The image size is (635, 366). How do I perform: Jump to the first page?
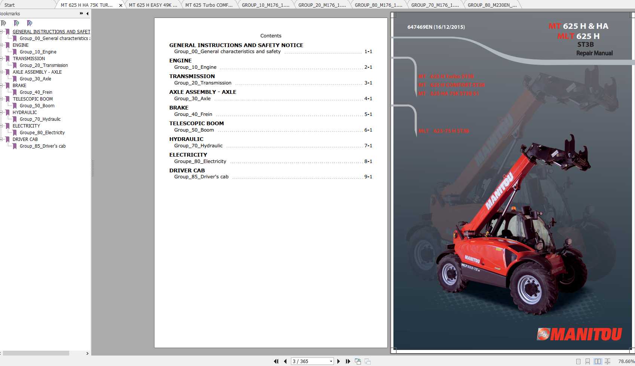(276, 361)
